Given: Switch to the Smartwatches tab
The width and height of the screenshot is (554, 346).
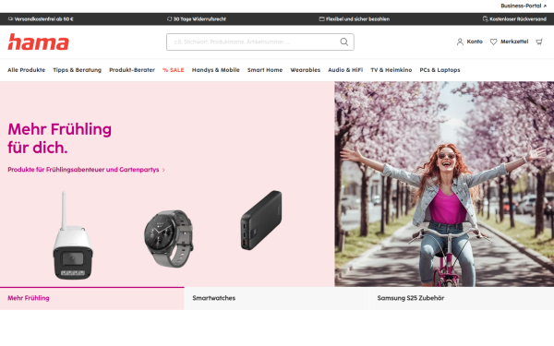Looking at the screenshot, I should point(277,298).
